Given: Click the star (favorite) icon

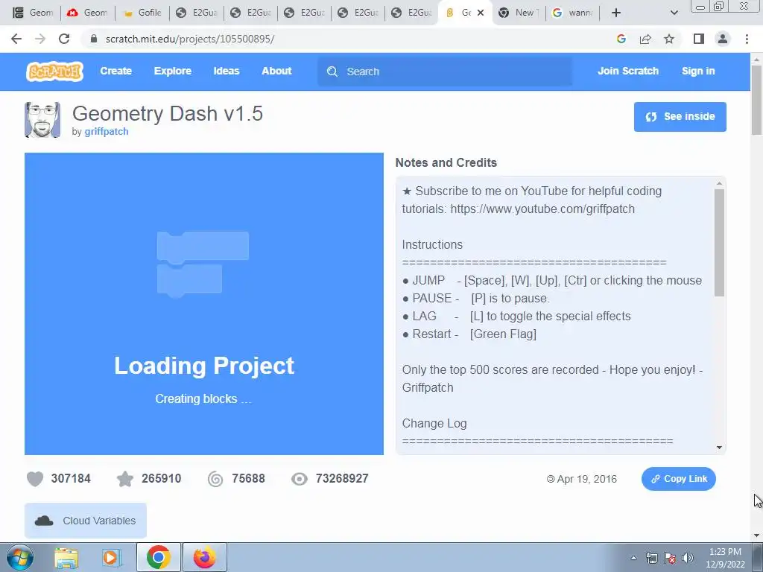Looking at the screenshot, I should click(x=125, y=479).
